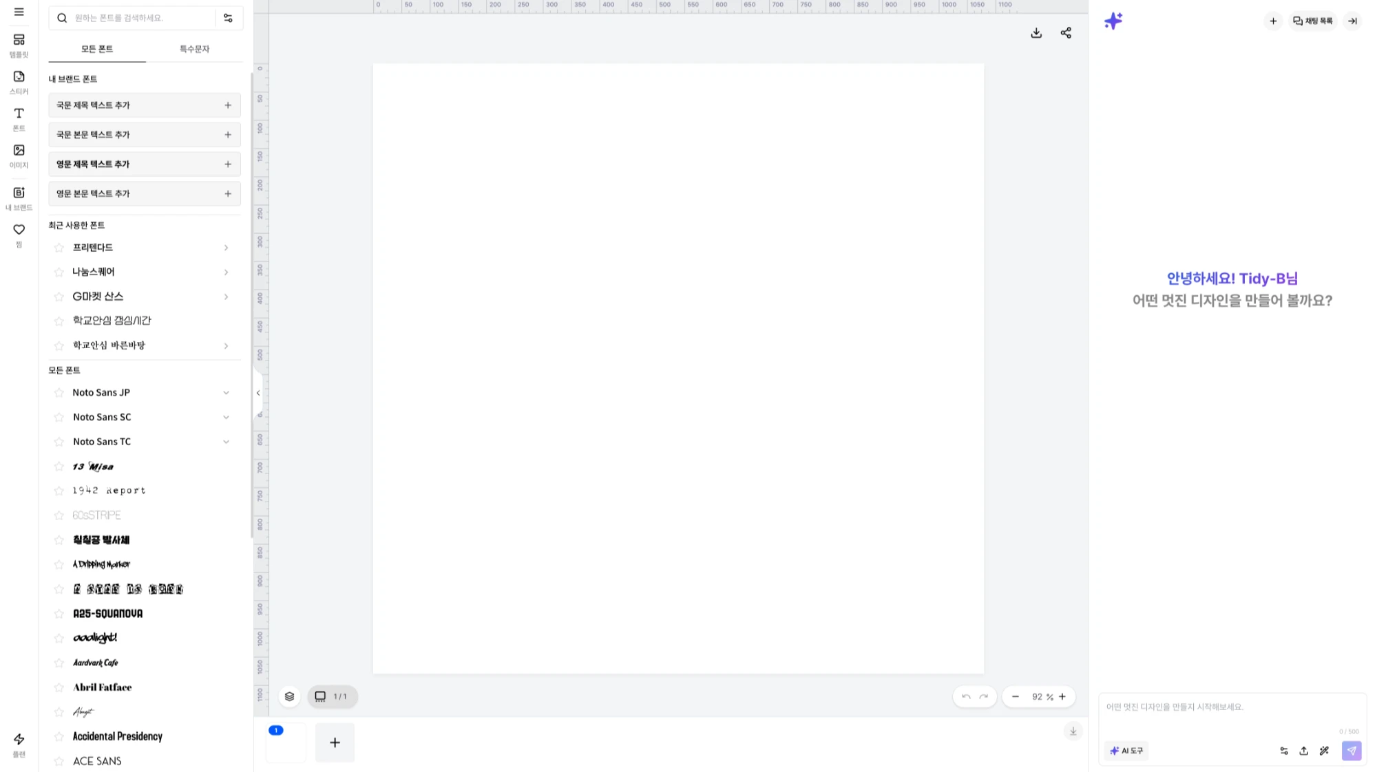Screen dimensions: 1377x772
Task: Zoom out with the minus button
Action: point(1016,696)
